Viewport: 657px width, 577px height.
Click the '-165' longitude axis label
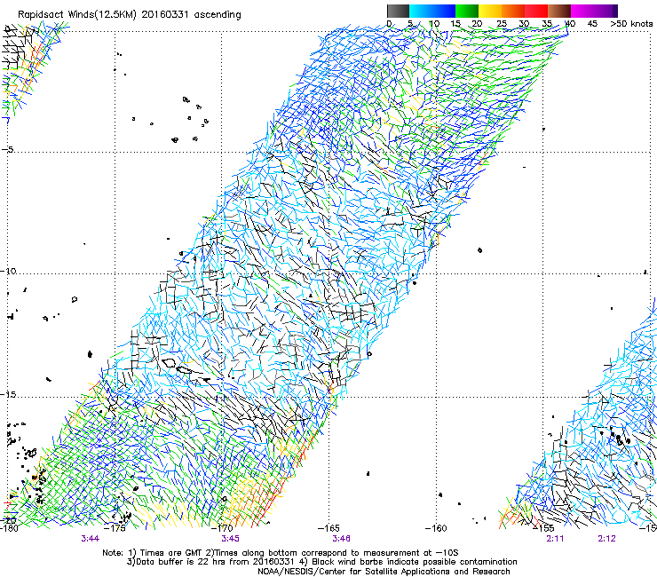tap(329, 528)
